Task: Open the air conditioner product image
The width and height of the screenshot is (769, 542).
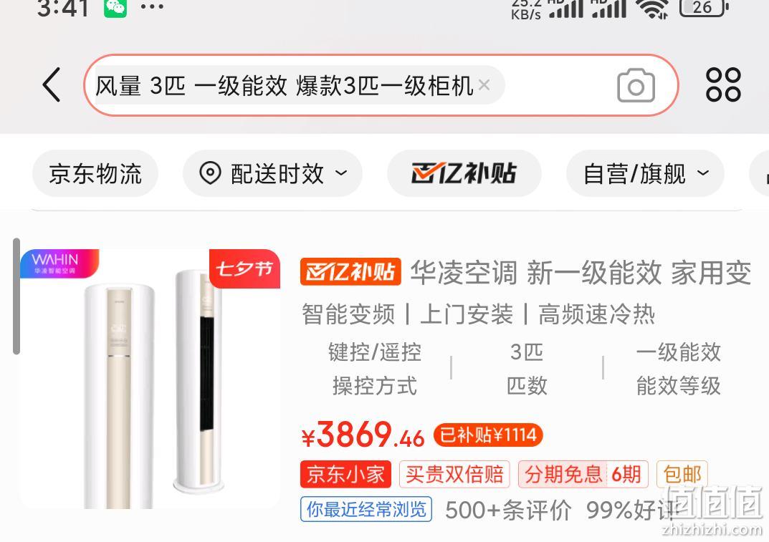Action: (150, 379)
